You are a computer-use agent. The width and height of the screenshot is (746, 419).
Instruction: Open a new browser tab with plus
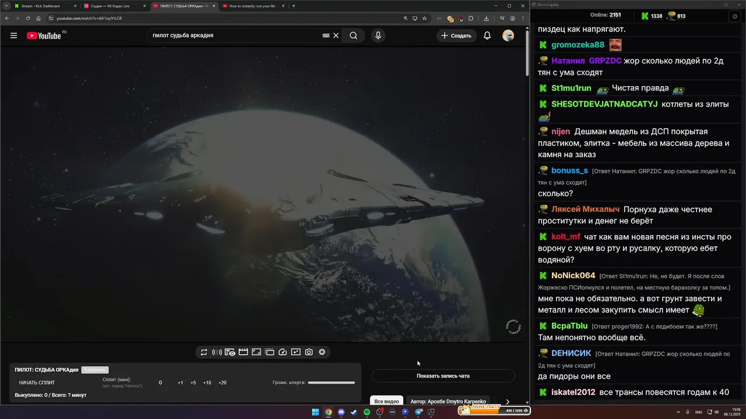pos(293,6)
